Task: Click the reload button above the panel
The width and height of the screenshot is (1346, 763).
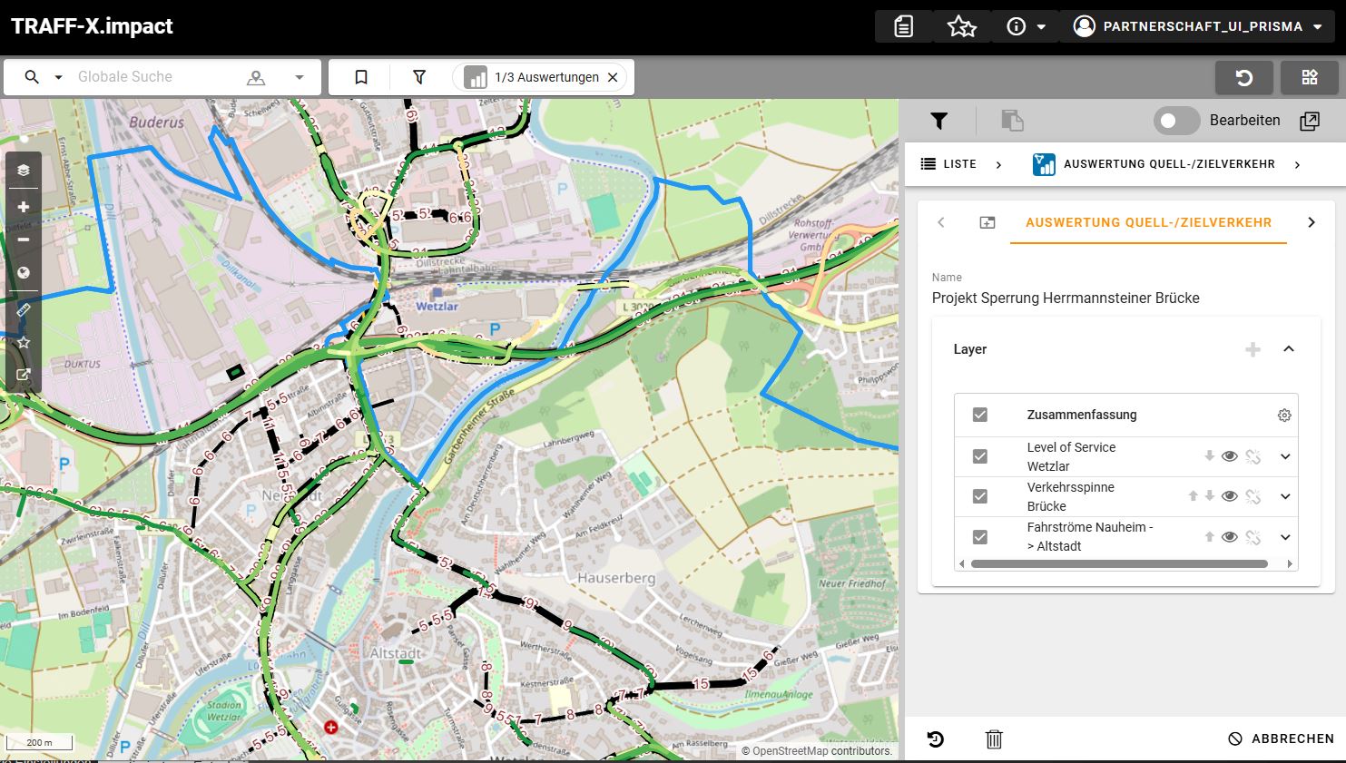Action: point(1243,78)
